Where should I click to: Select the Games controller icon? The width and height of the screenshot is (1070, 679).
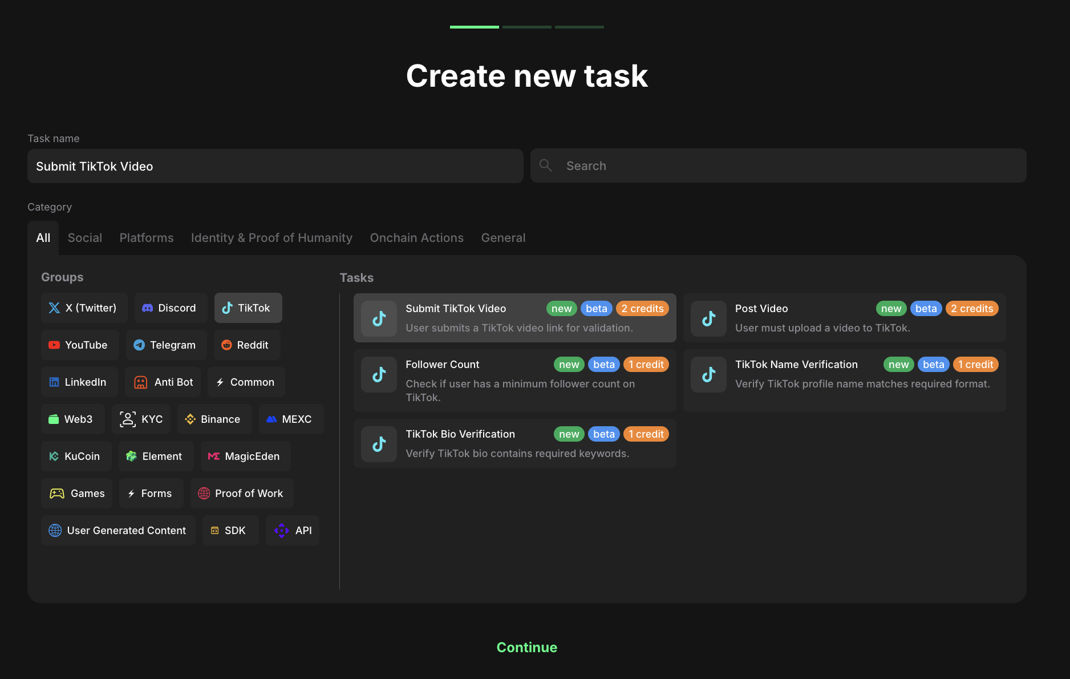(57, 494)
